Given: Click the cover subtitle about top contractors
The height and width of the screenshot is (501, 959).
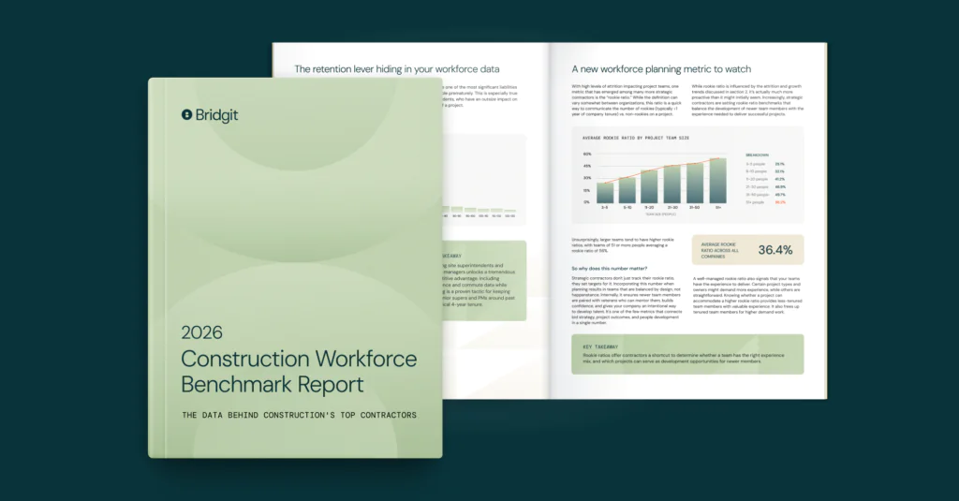Looking at the screenshot, I should (x=299, y=414).
